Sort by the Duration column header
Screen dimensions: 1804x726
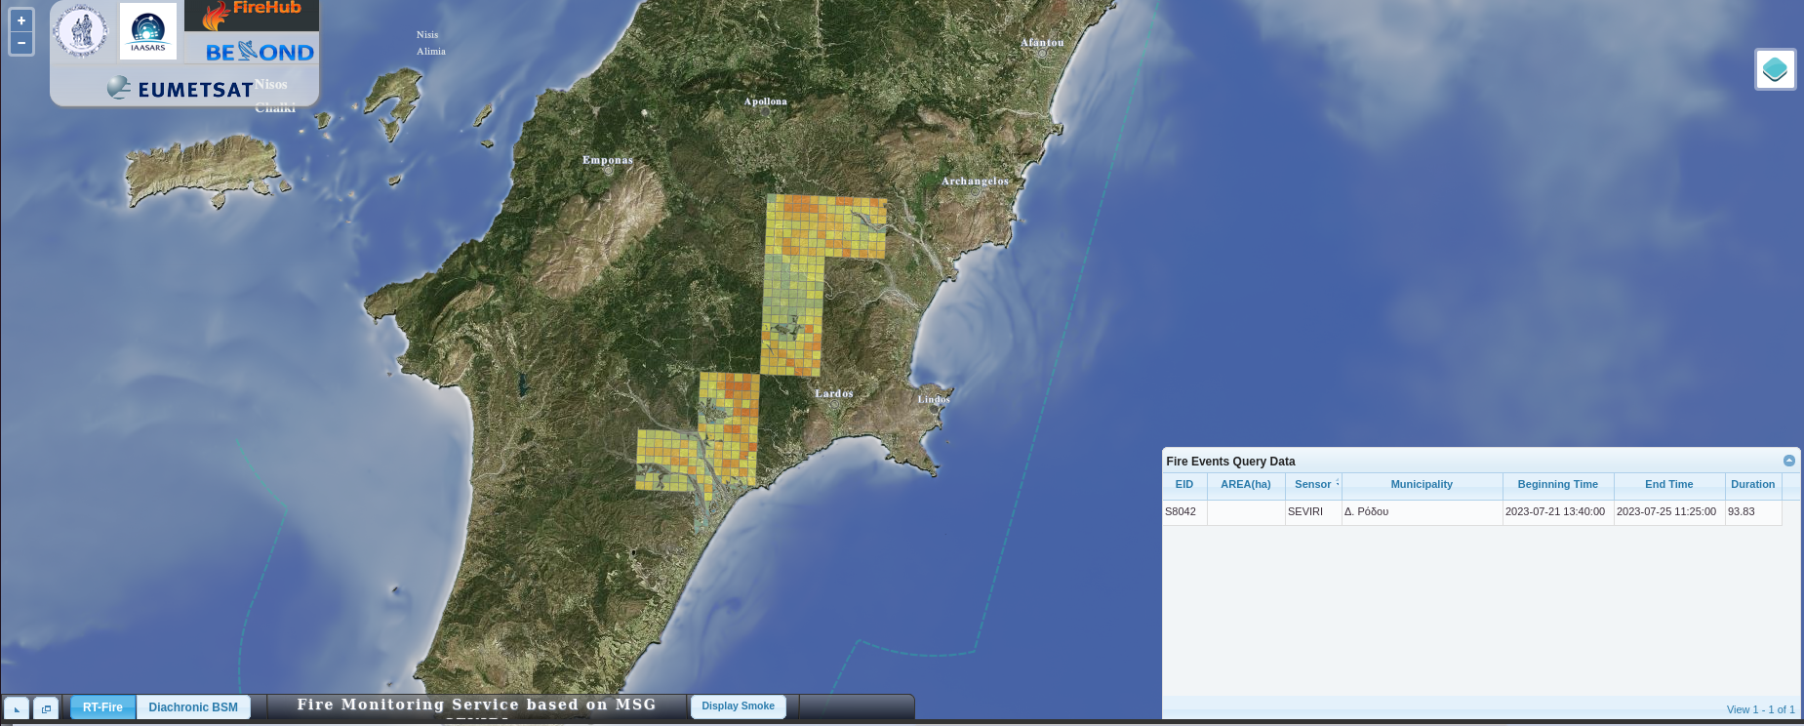1752,485
